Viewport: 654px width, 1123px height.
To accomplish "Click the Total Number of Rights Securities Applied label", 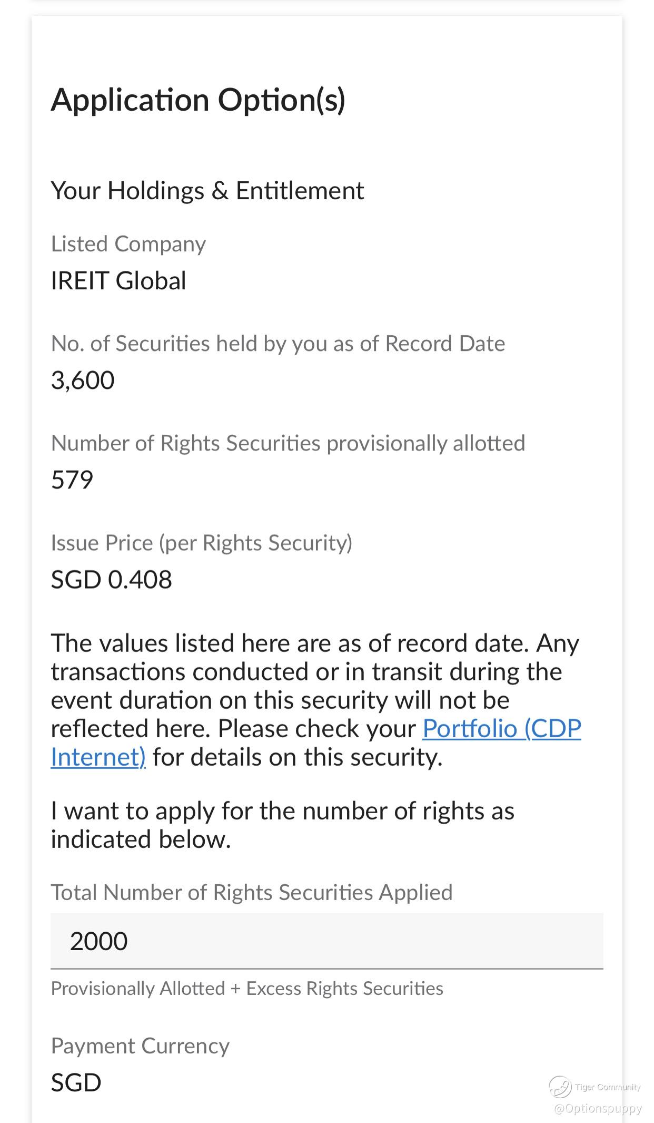I will pyautogui.click(x=251, y=892).
